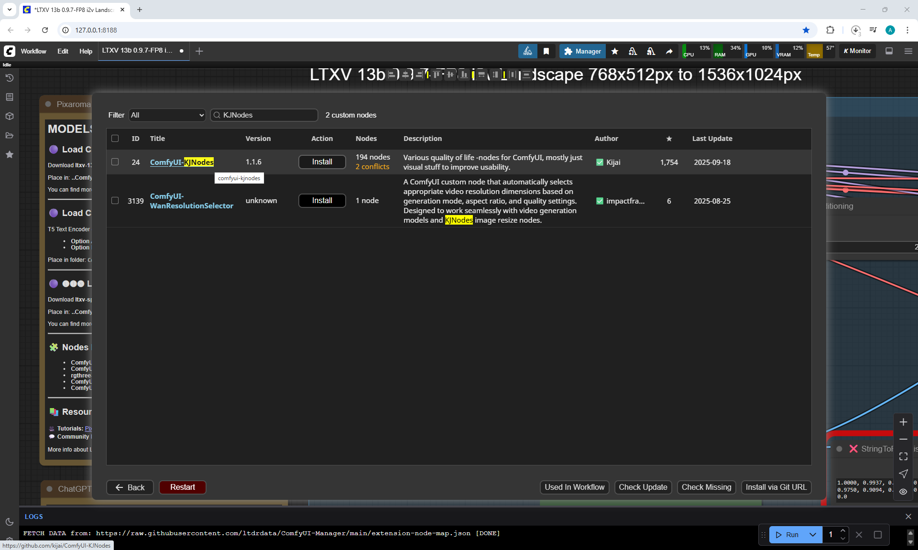Image resolution: width=918 pixels, height=550 pixels.
Task: Open the Workflow menu
Action: [x=33, y=51]
